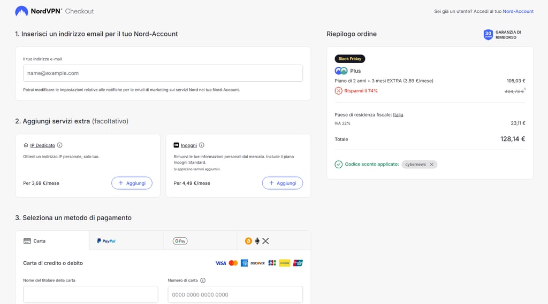Viewport: 548px width, 304px height.
Task: Click the Mastercard logo
Action: click(233, 263)
